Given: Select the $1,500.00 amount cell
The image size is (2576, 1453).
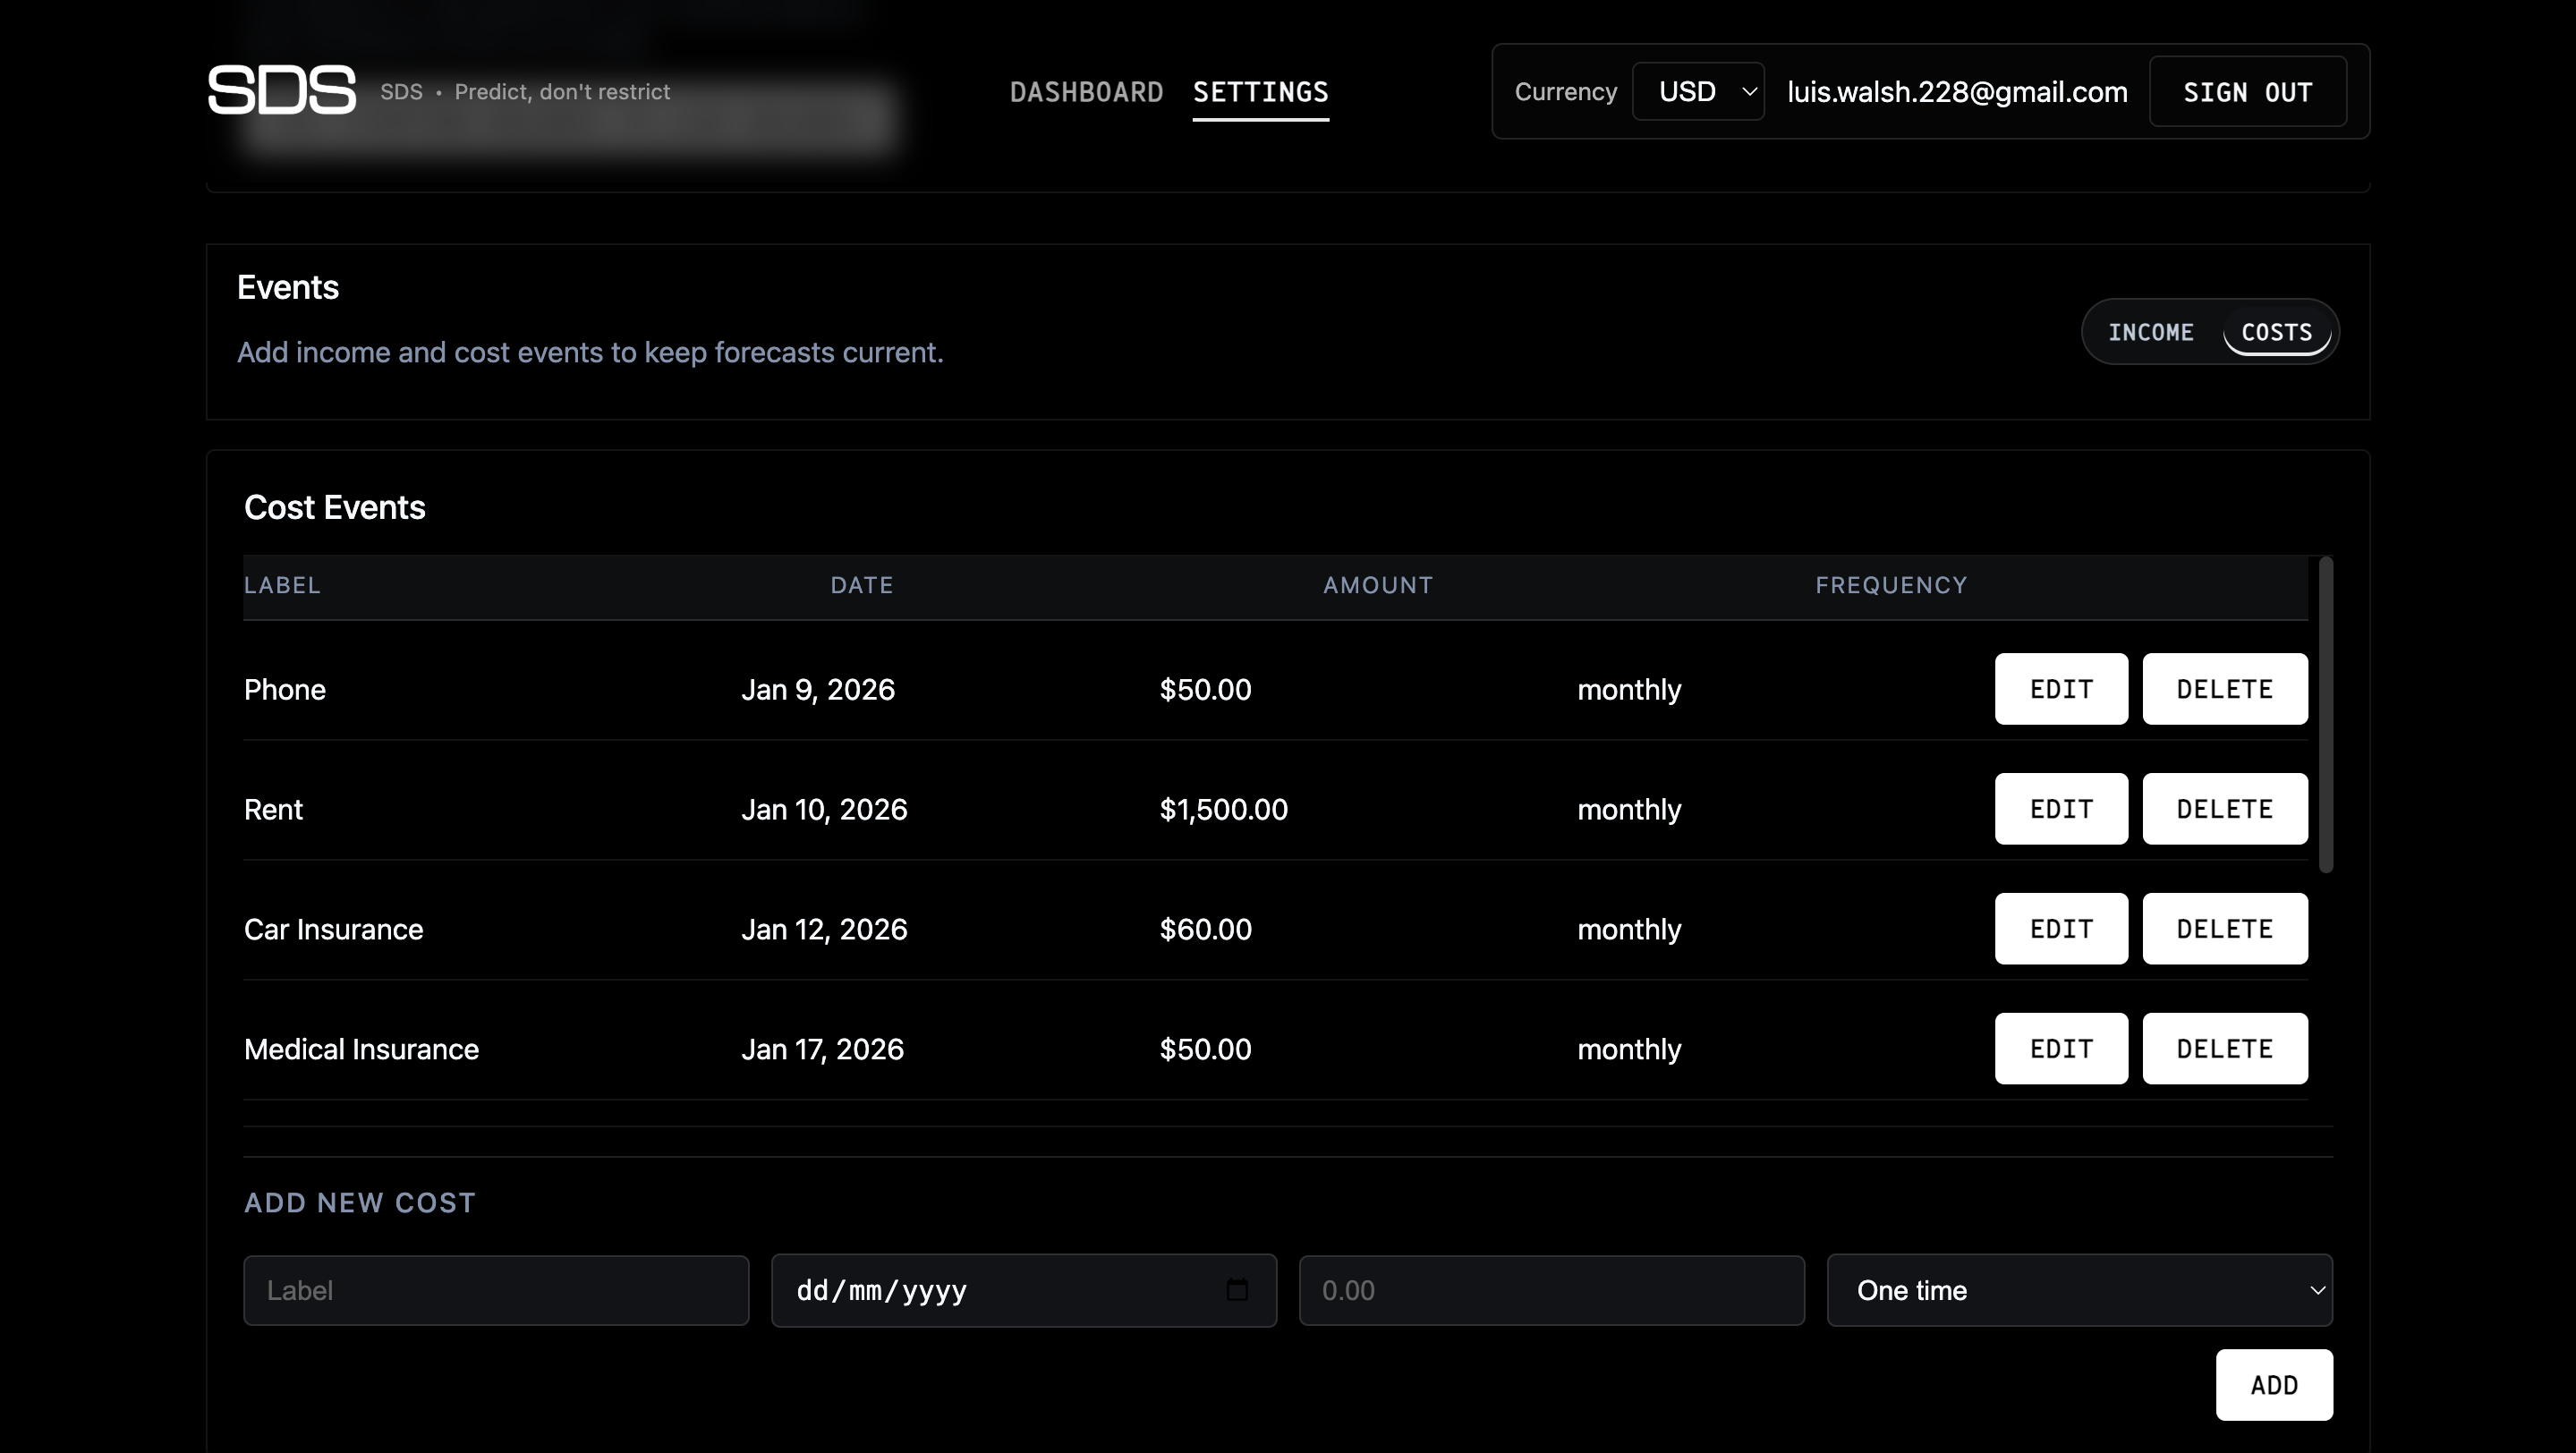Looking at the screenshot, I should [x=1223, y=809].
